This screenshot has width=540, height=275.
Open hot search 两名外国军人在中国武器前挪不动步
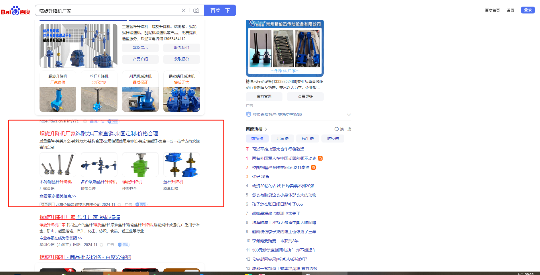point(284,158)
